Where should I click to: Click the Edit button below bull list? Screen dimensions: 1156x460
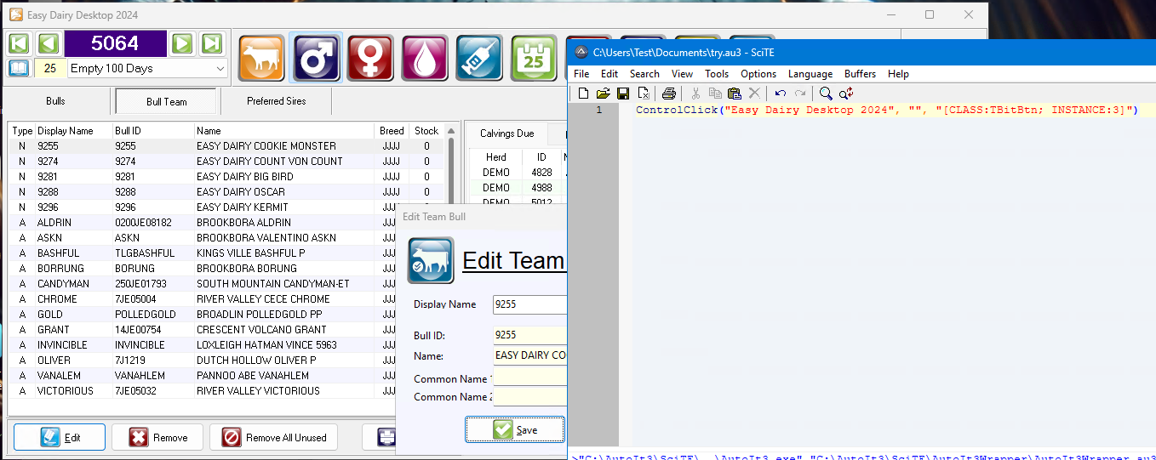click(60, 437)
